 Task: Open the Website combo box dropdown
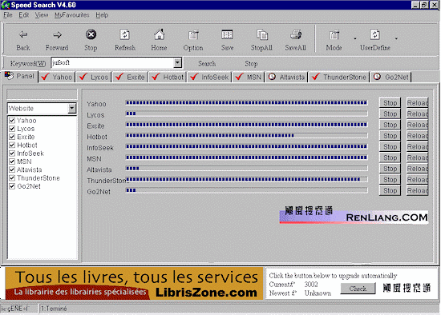[71, 108]
